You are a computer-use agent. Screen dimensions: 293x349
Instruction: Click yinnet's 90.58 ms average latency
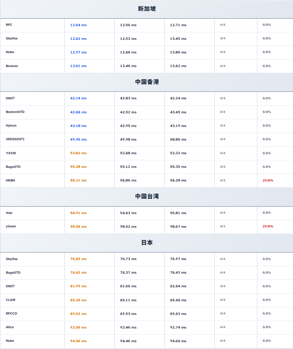[78, 227]
